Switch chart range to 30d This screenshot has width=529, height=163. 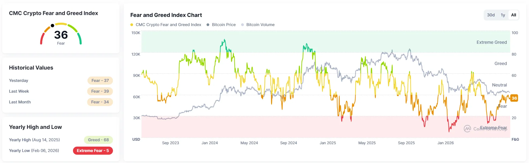coord(491,15)
